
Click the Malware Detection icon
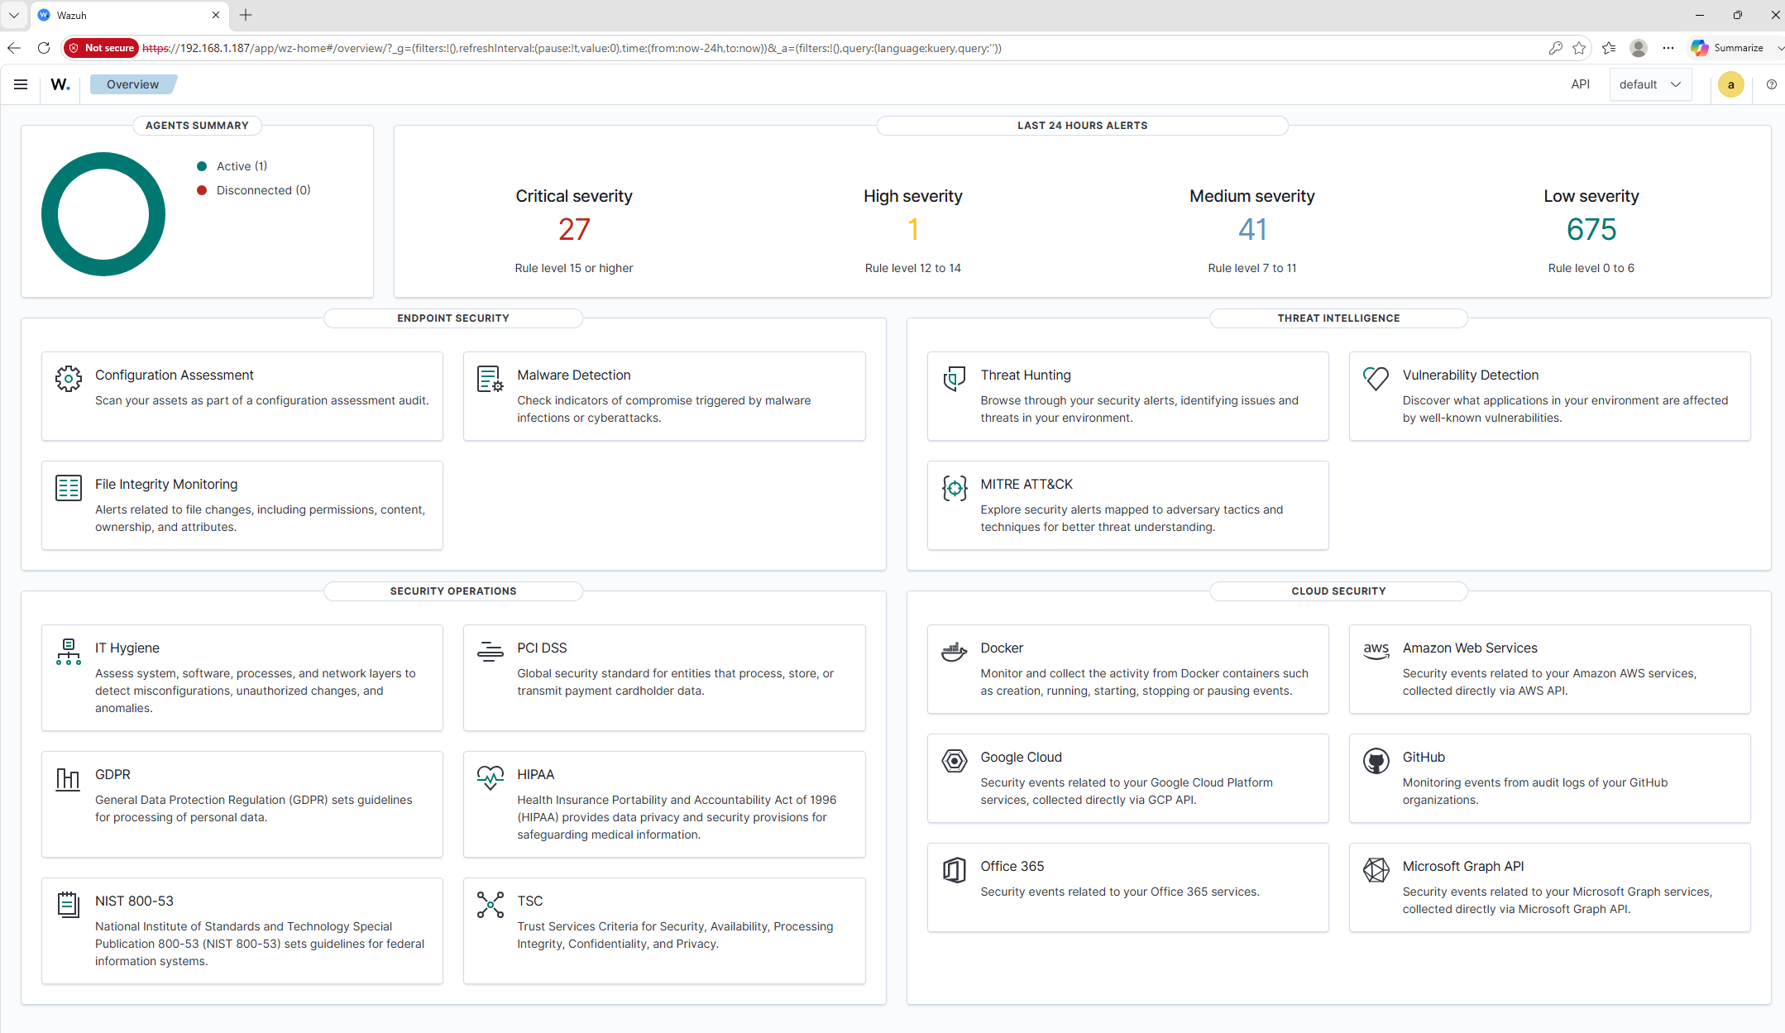point(491,379)
